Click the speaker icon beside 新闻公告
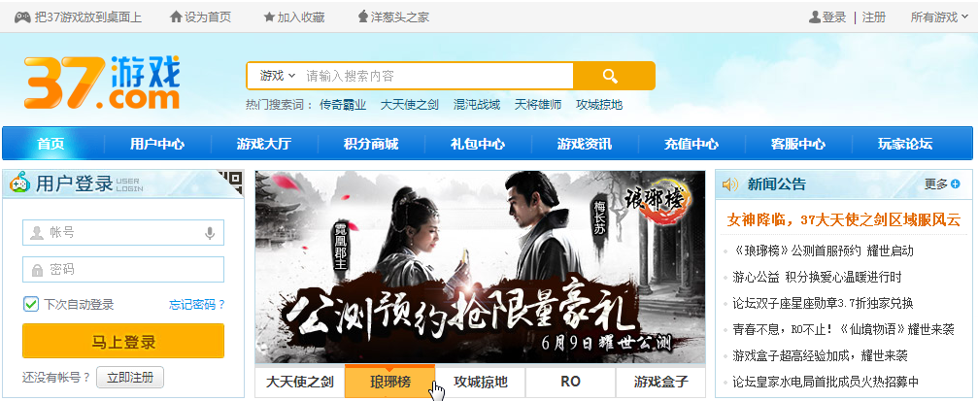978x401 pixels. [729, 184]
